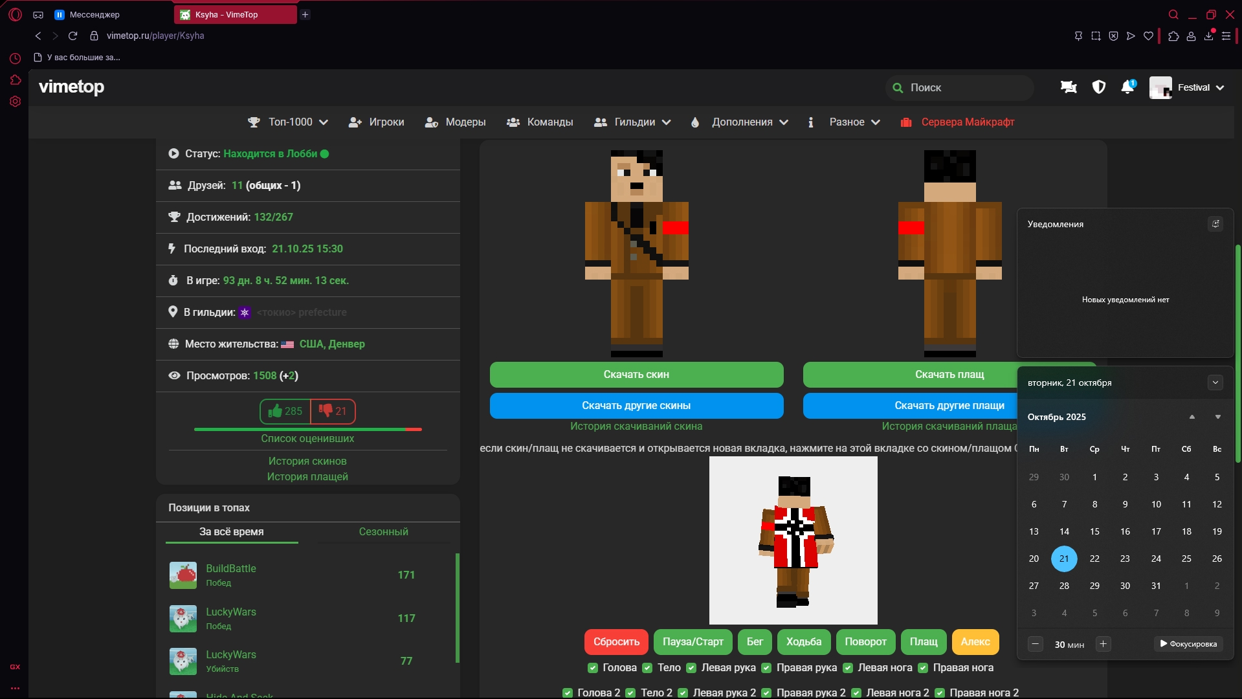Uncheck the Голова checkbox

(592, 668)
